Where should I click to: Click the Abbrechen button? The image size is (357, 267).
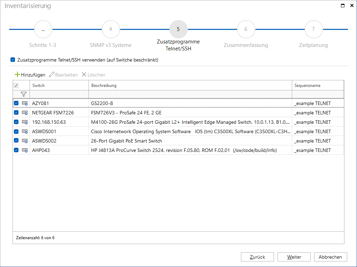[x=331, y=257]
